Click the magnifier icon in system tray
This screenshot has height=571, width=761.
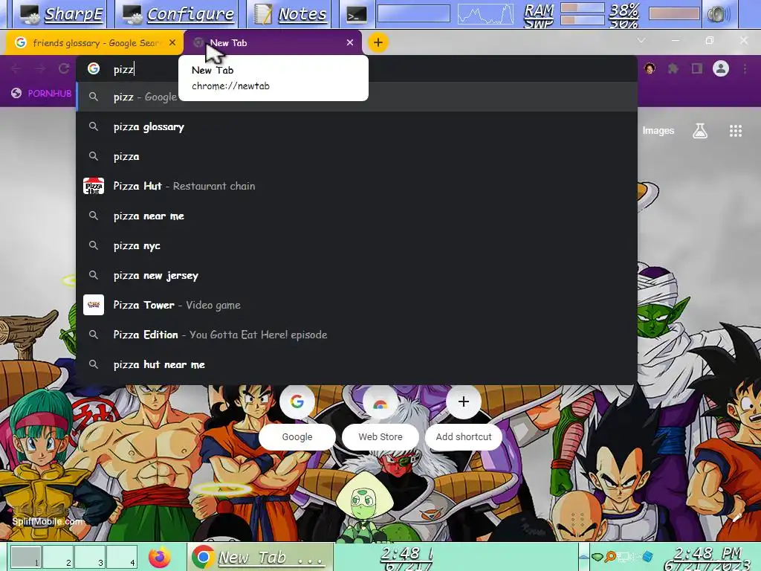pyautogui.click(x=611, y=556)
